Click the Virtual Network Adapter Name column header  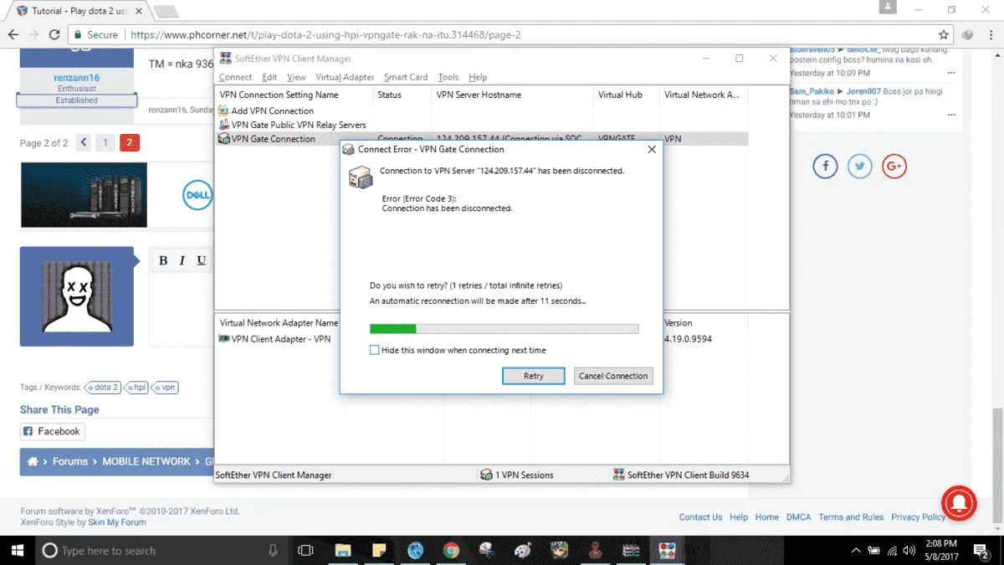click(x=279, y=322)
